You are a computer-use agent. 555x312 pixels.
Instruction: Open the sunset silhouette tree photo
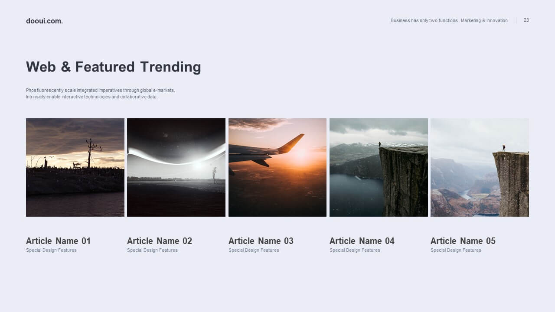click(75, 167)
